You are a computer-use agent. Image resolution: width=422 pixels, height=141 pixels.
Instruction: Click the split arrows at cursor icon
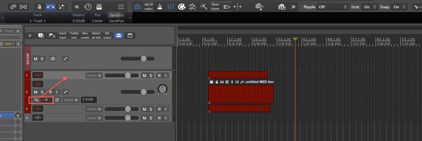(x=237, y=7)
